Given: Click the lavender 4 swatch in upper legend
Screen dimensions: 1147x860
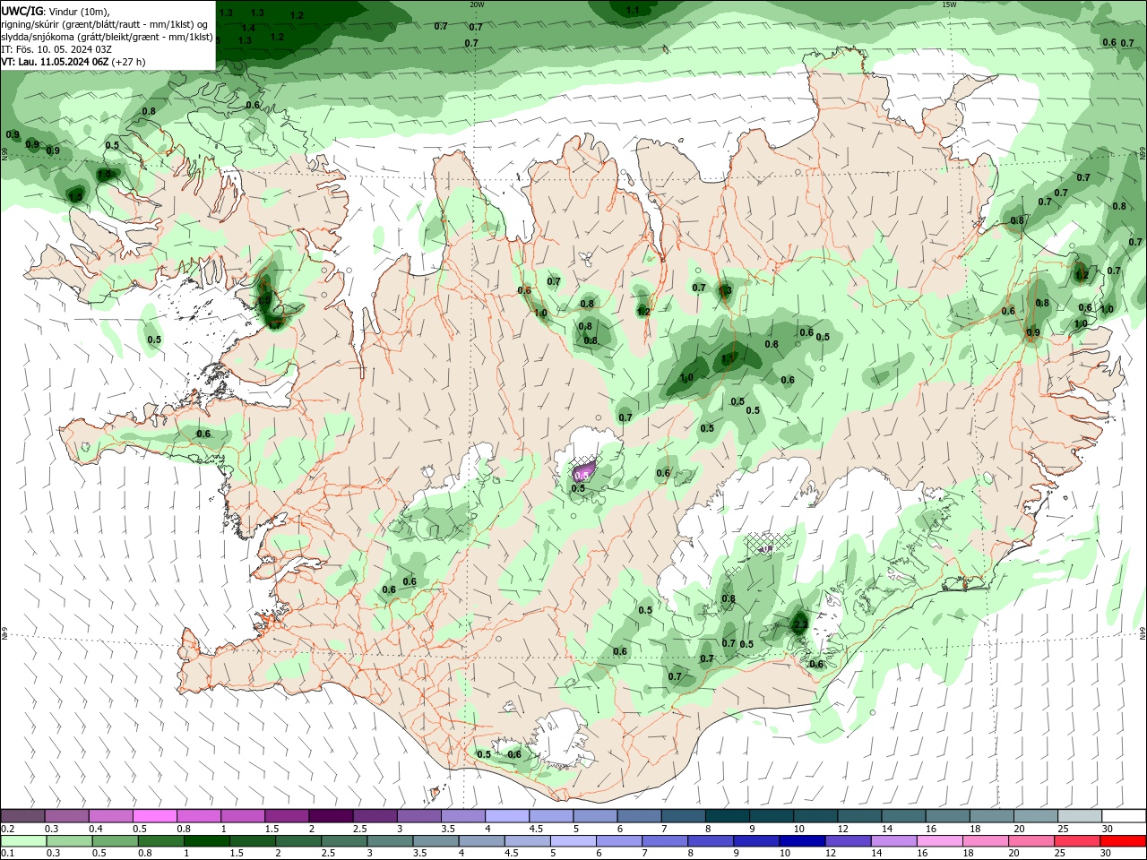Looking at the screenshot, I should [507, 816].
